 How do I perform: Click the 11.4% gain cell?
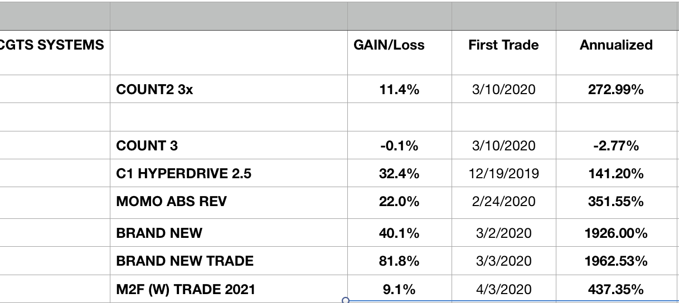[399, 89]
